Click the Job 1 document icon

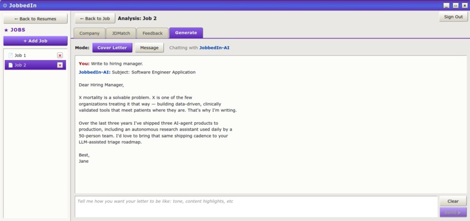(10, 55)
